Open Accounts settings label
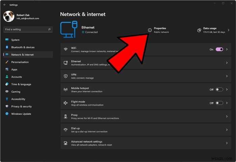236x162 pixels. pos(17,77)
